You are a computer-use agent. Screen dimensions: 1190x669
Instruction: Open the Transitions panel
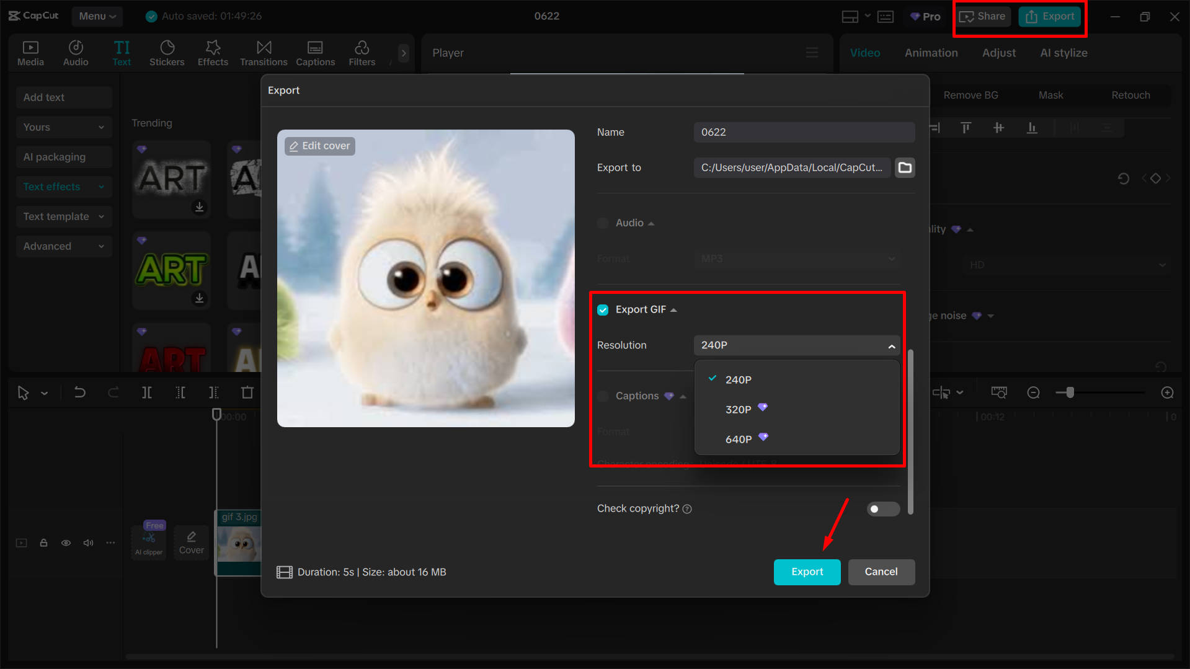pos(263,53)
